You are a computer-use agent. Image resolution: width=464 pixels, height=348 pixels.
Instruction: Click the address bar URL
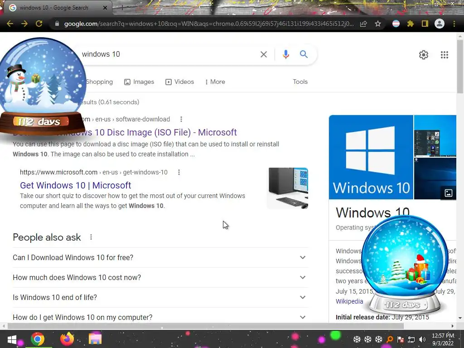coord(208,24)
